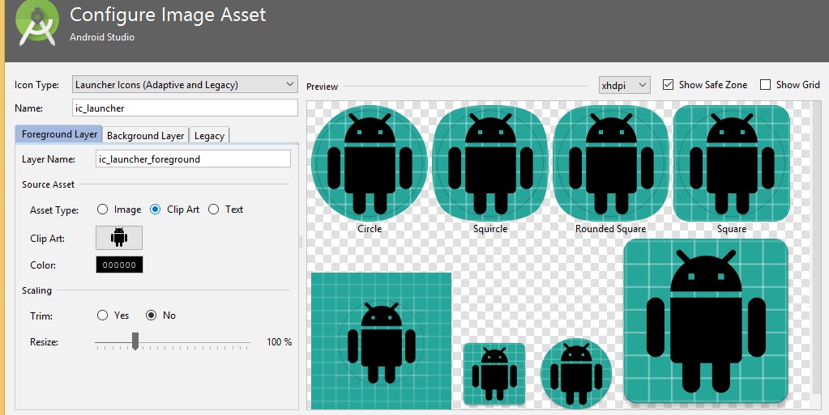Enable the Show Grid checkbox

click(x=765, y=85)
